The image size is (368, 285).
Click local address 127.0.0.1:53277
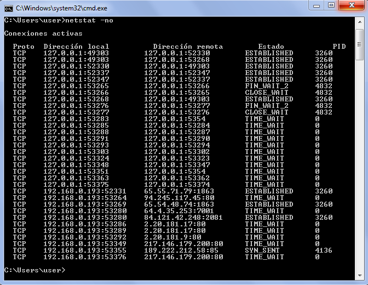click(76, 112)
